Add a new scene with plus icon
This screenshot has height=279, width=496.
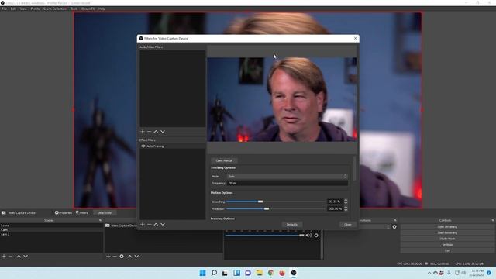pyautogui.click(x=4, y=257)
